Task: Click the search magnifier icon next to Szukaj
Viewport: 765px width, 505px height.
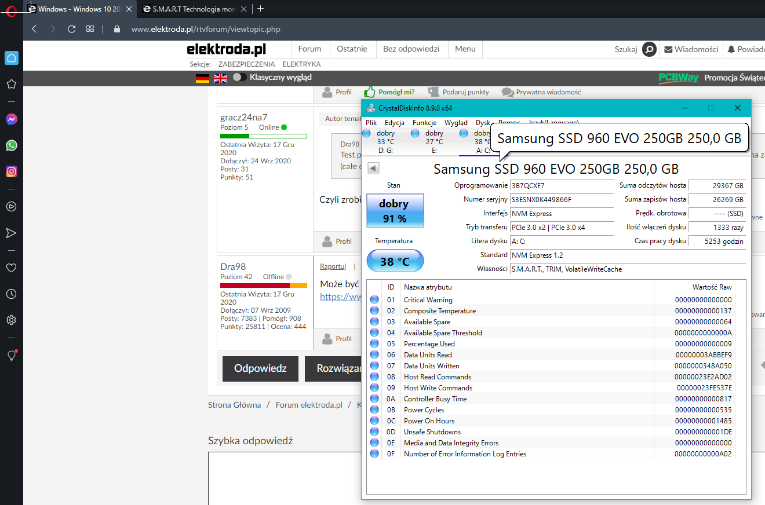Action: [650, 49]
